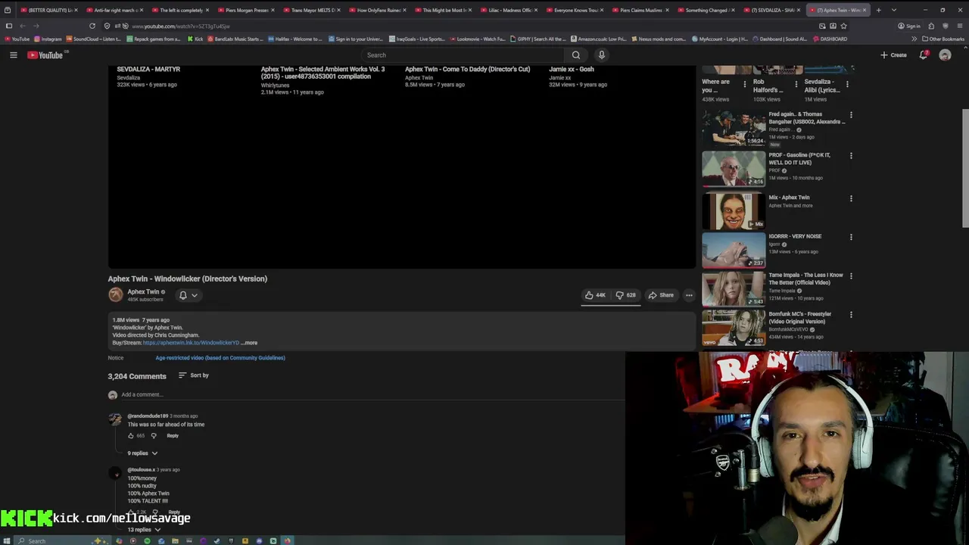Open the Aphex Twin channel avatar

tap(115, 295)
